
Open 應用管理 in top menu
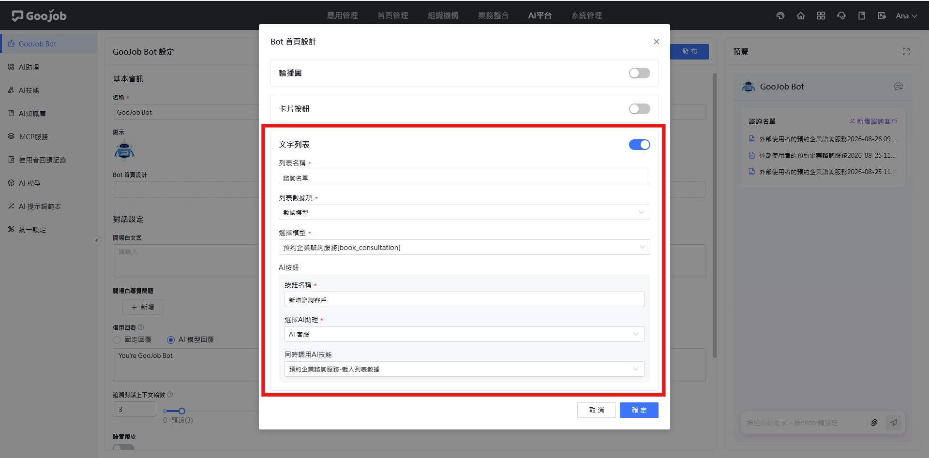click(x=343, y=15)
